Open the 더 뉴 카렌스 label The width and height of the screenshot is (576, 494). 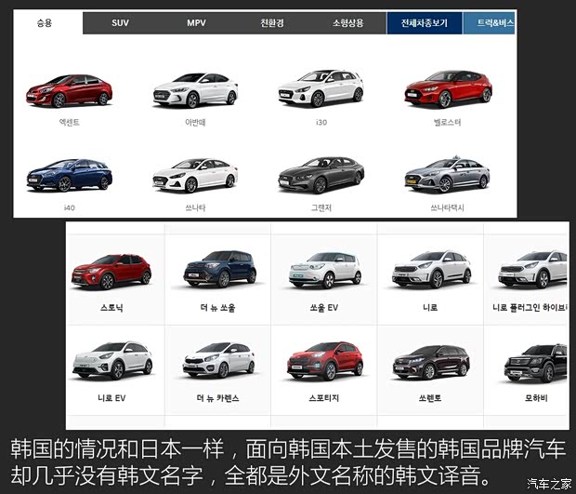coord(217,398)
